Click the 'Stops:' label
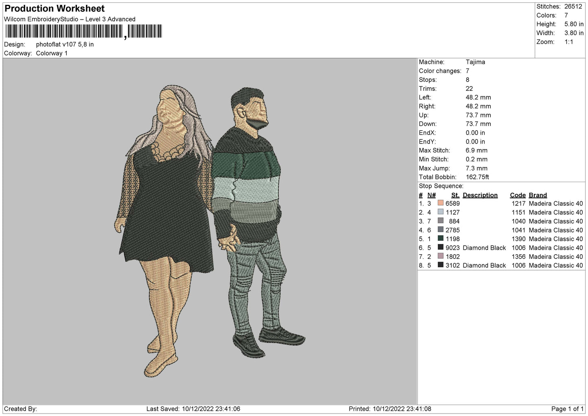This screenshot has width=588, height=416. click(x=428, y=80)
